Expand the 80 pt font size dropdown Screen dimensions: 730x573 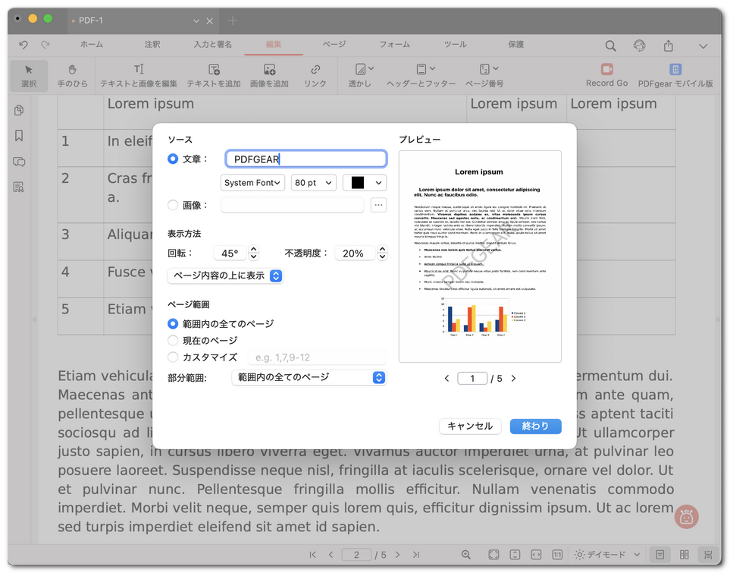click(314, 183)
